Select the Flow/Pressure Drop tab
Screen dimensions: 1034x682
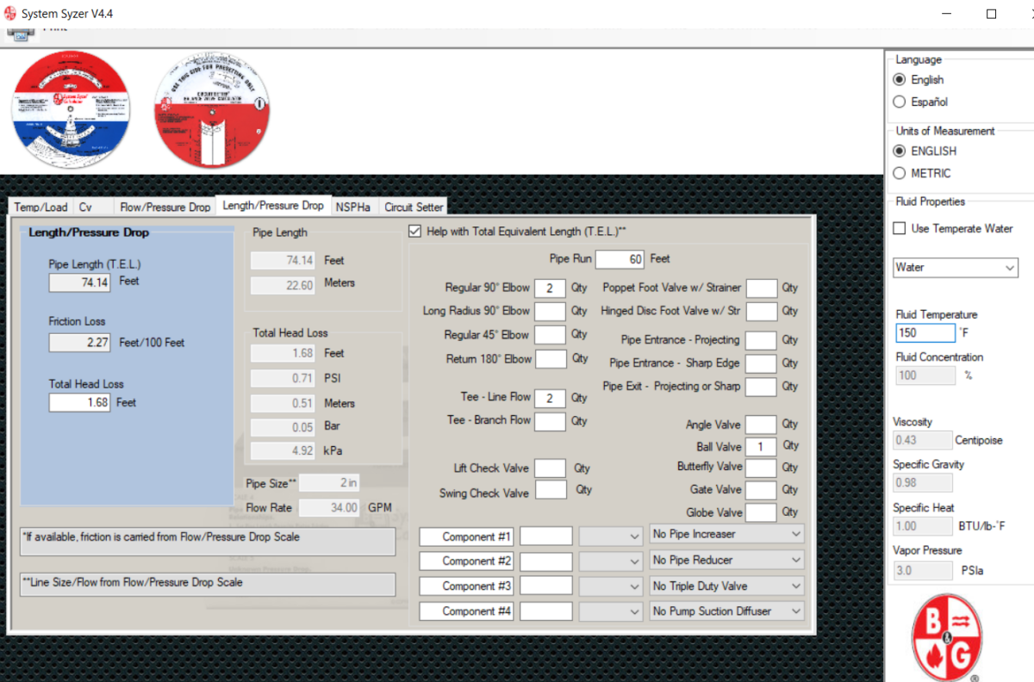pos(165,207)
